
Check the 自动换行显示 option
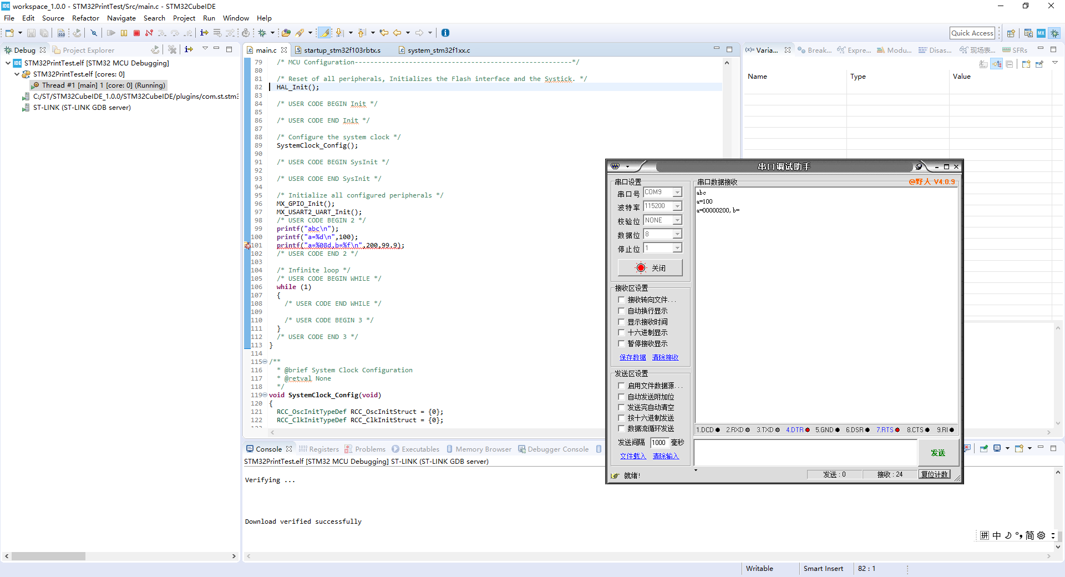pyautogui.click(x=622, y=311)
